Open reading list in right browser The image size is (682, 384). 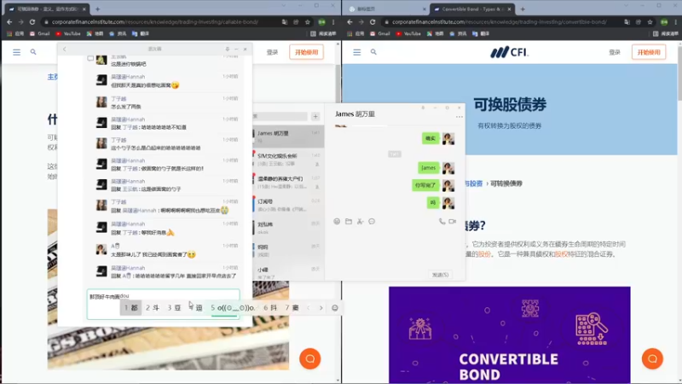[667, 33]
